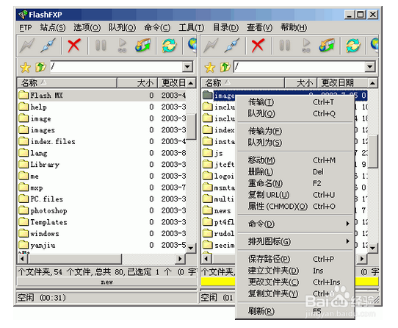Click the left pane Quick Connect plug icon
This screenshot has width=398, height=328.
pyautogui.click(x=48, y=46)
